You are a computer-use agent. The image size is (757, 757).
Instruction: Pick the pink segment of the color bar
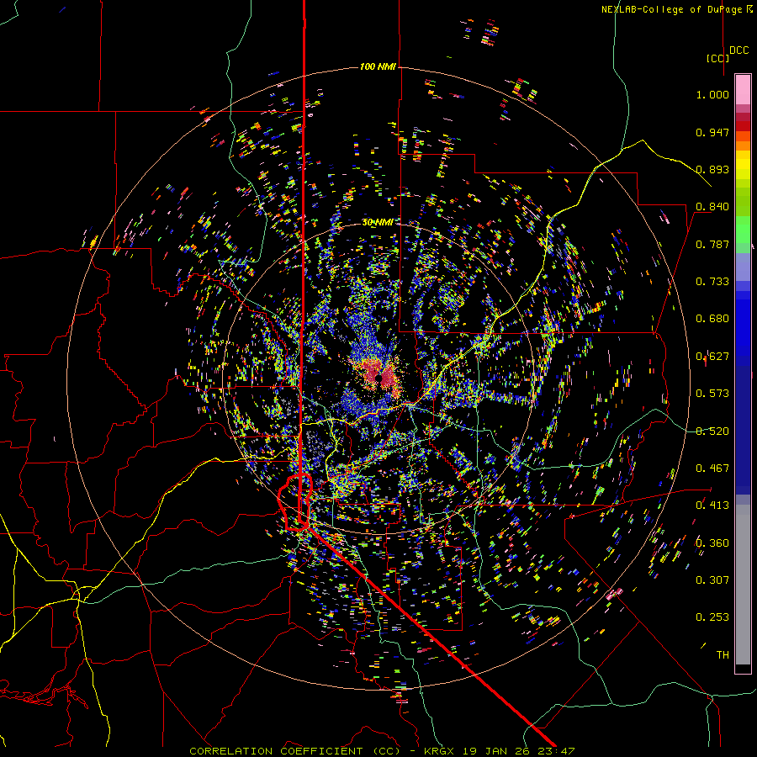(743, 90)
